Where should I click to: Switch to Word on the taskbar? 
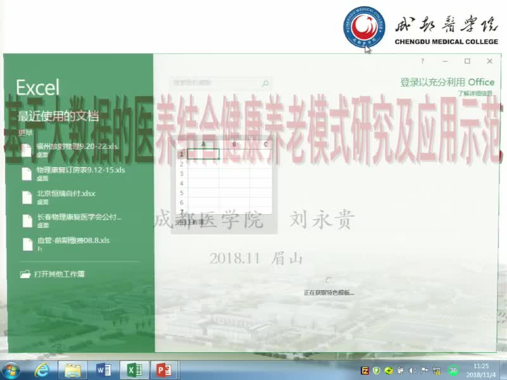coord(103,370)
